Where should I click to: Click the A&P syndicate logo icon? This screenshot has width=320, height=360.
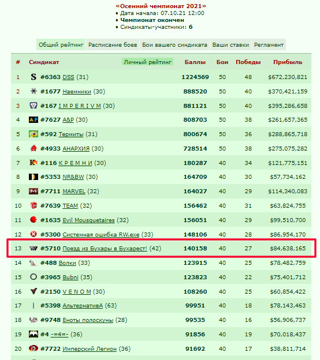pyautogui.click(x=34, y=119)
